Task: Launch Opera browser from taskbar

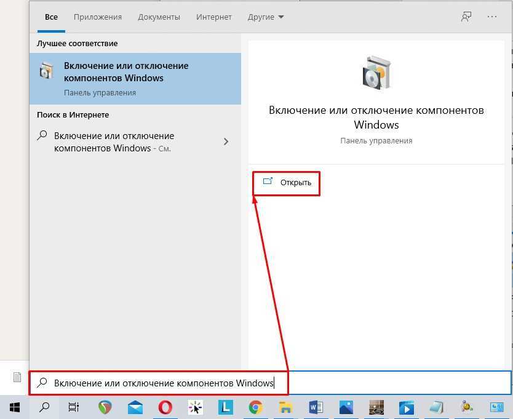Action: click(x=165, y=407)
